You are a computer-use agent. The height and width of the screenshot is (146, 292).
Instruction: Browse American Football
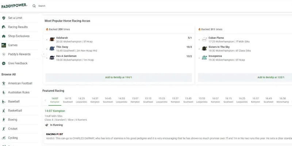20,84
